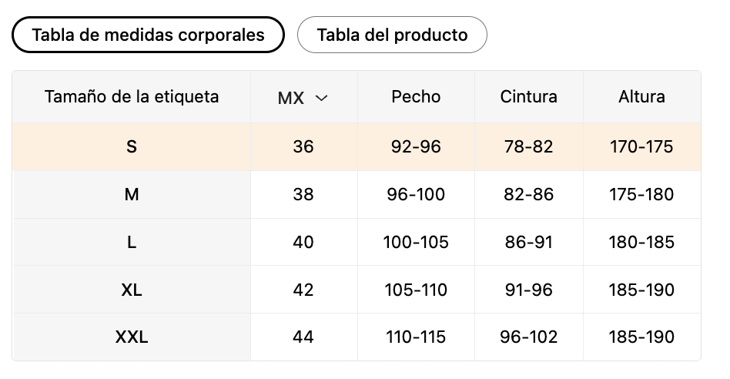Open the MX size region dropdown
Screen dimensions: 730x379
coord(303,98)
